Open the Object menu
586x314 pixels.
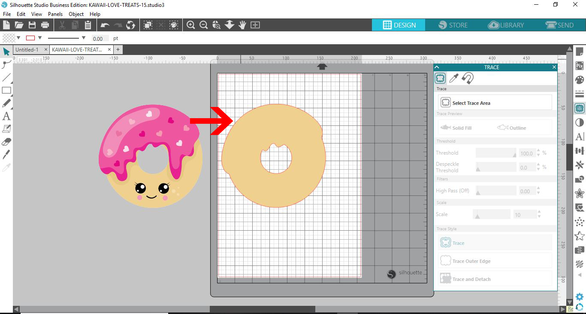pyautogui.click(x=76, y=14)
